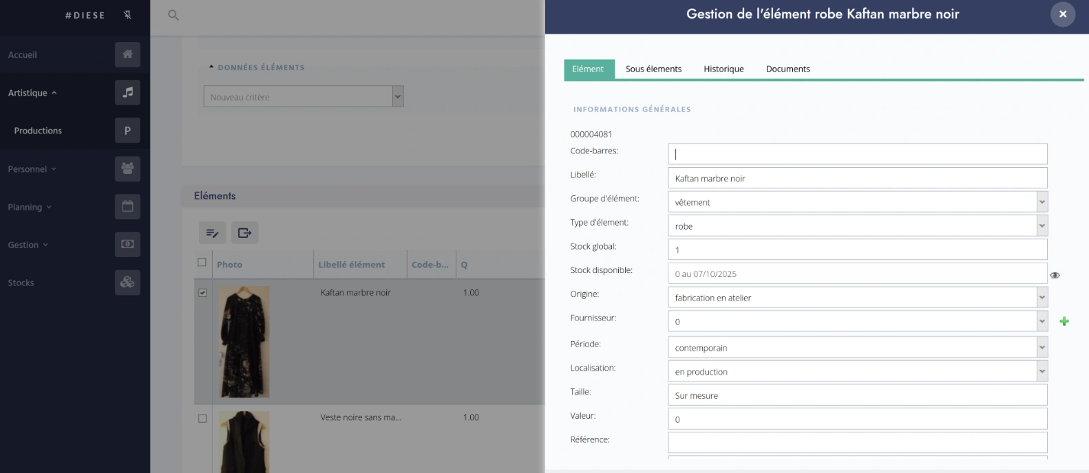
Task: Click the edit list toolbar icon
Action: 212,233
